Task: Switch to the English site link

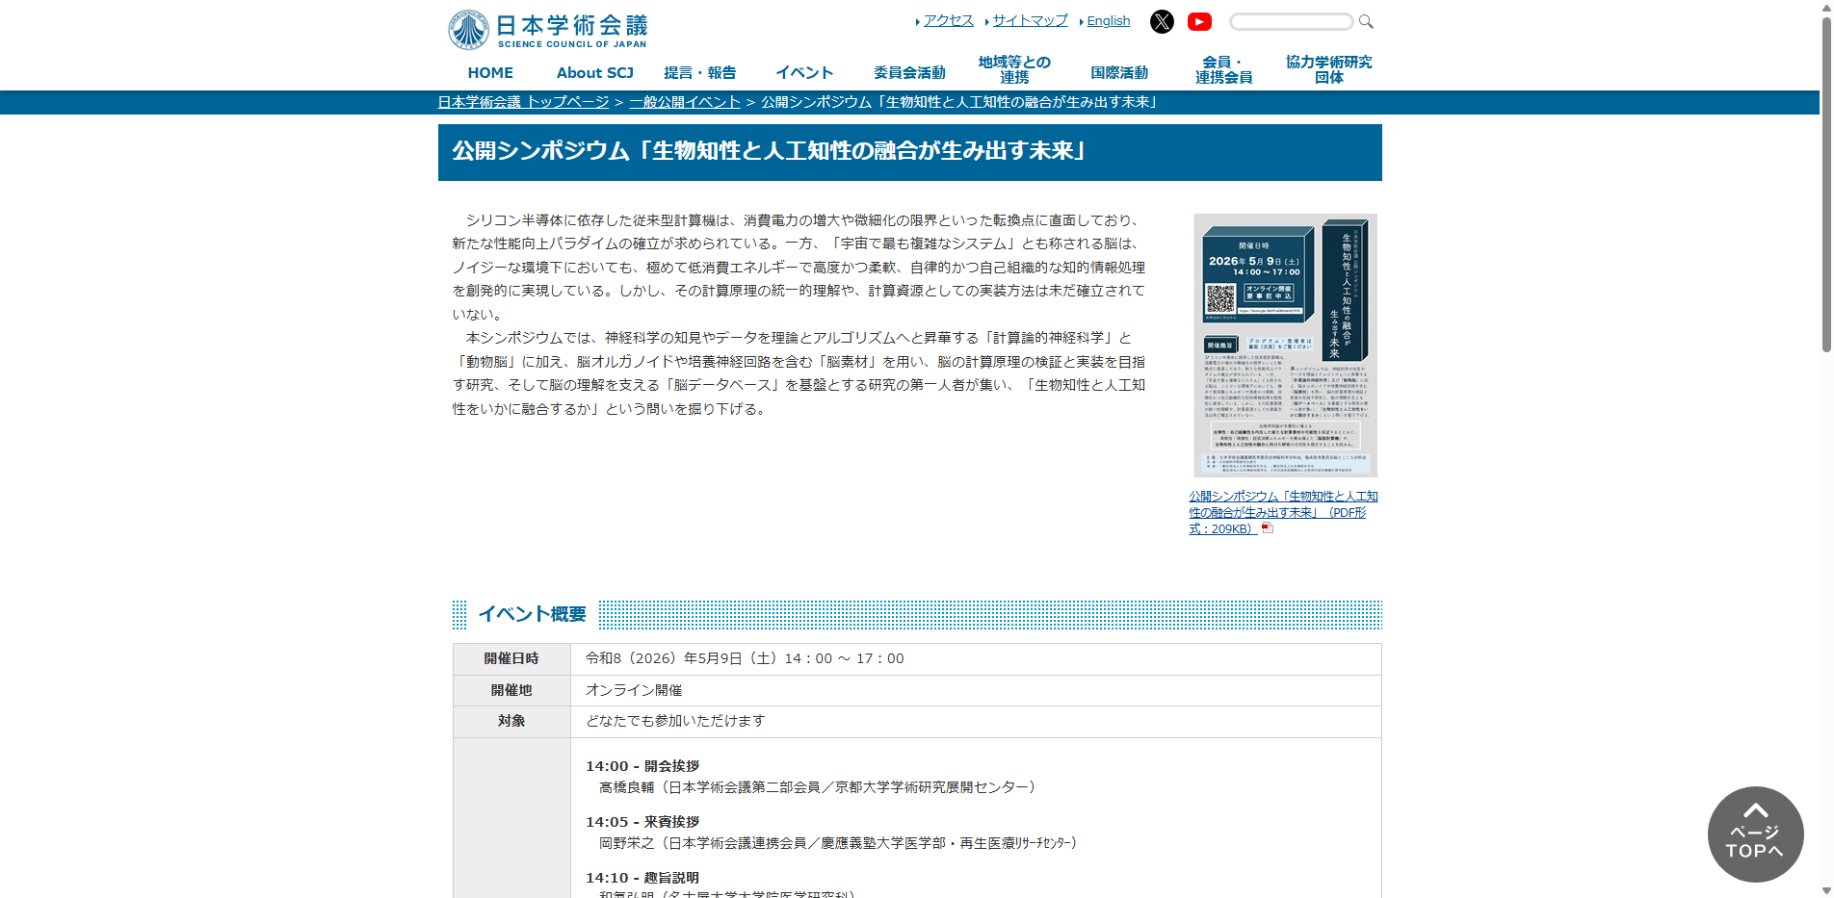Action: 1108,21
